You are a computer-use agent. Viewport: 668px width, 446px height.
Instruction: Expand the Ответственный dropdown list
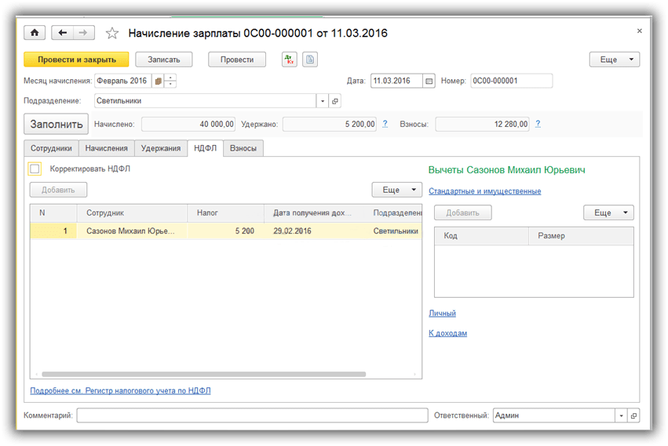point(622,415)
